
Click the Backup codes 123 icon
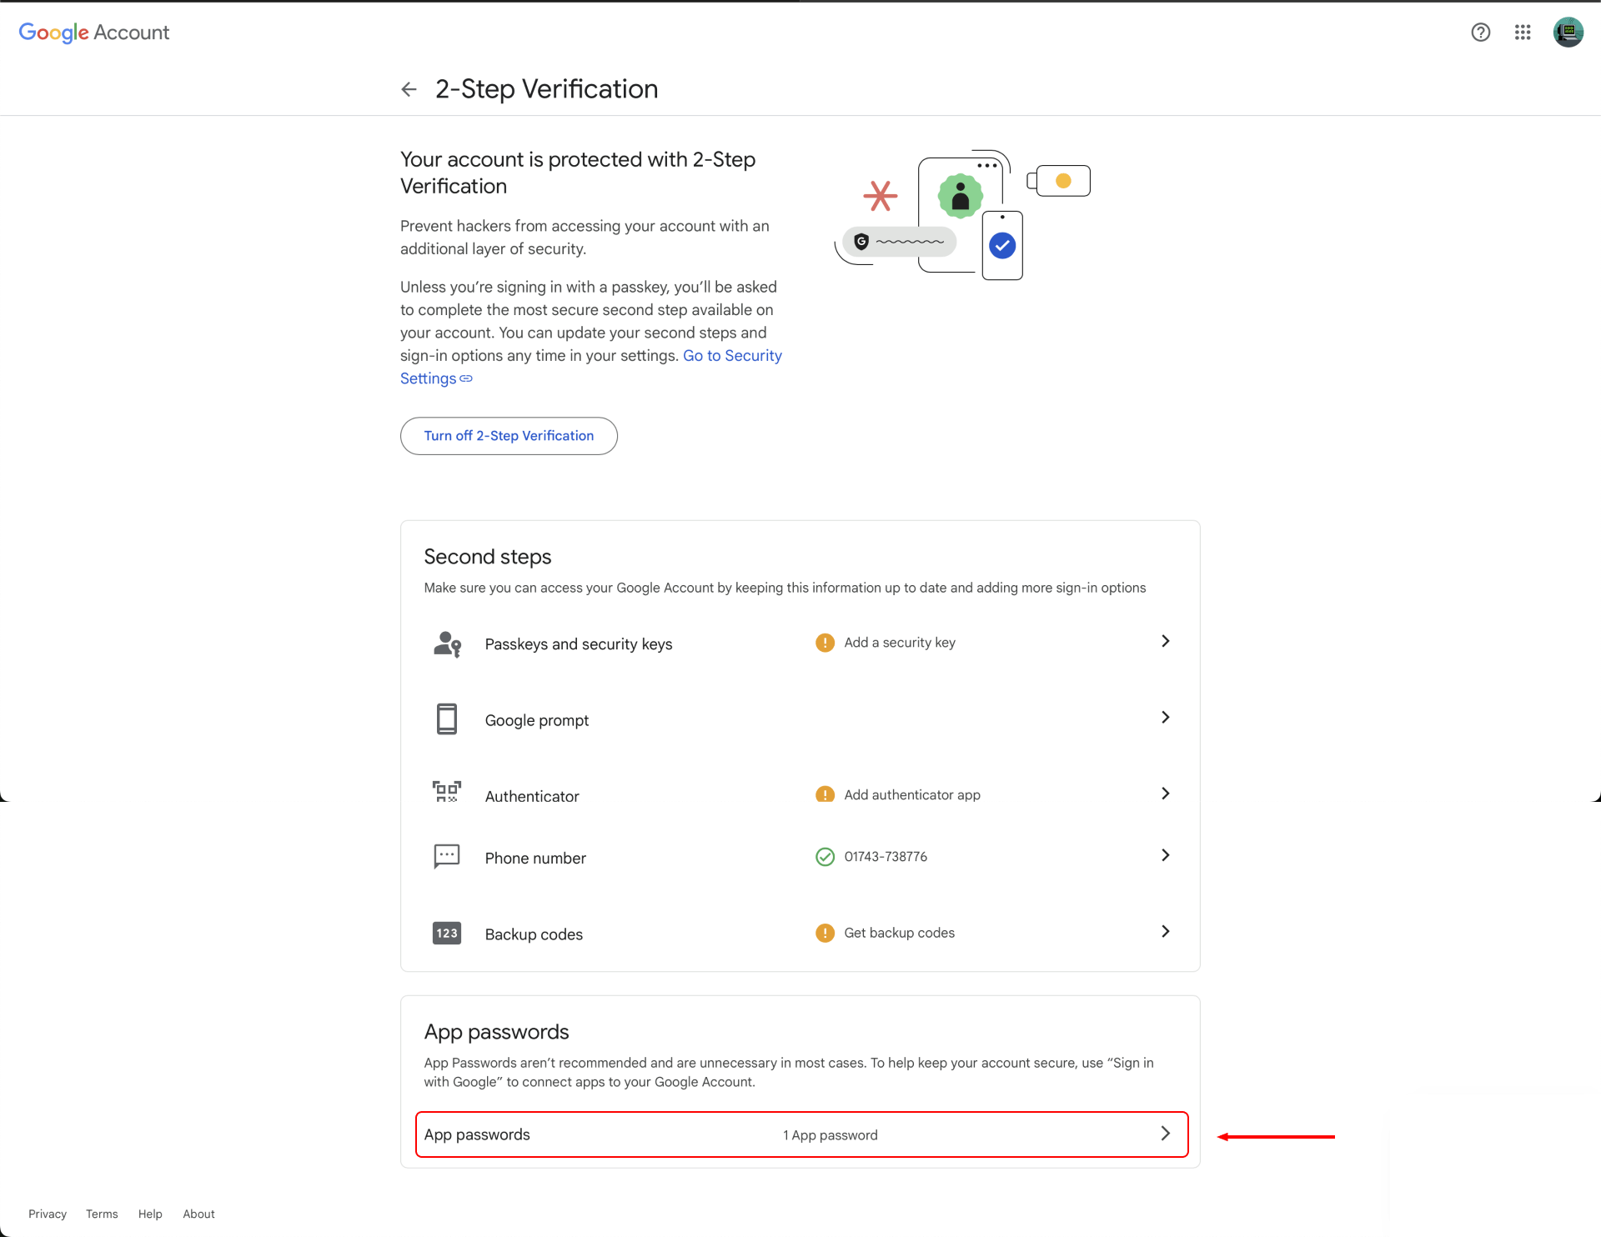pyautogui.click(x=447, y=933)
